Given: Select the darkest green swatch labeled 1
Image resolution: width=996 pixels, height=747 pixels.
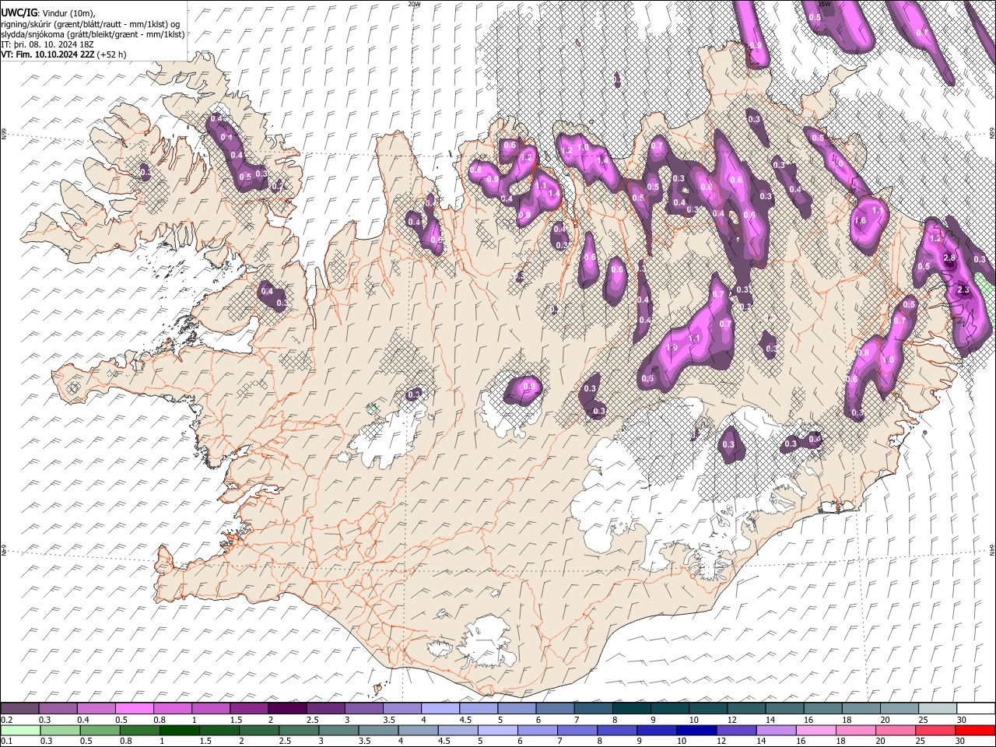Looking at the screenshot, I should pyautogui.click(x=180, y=730).
